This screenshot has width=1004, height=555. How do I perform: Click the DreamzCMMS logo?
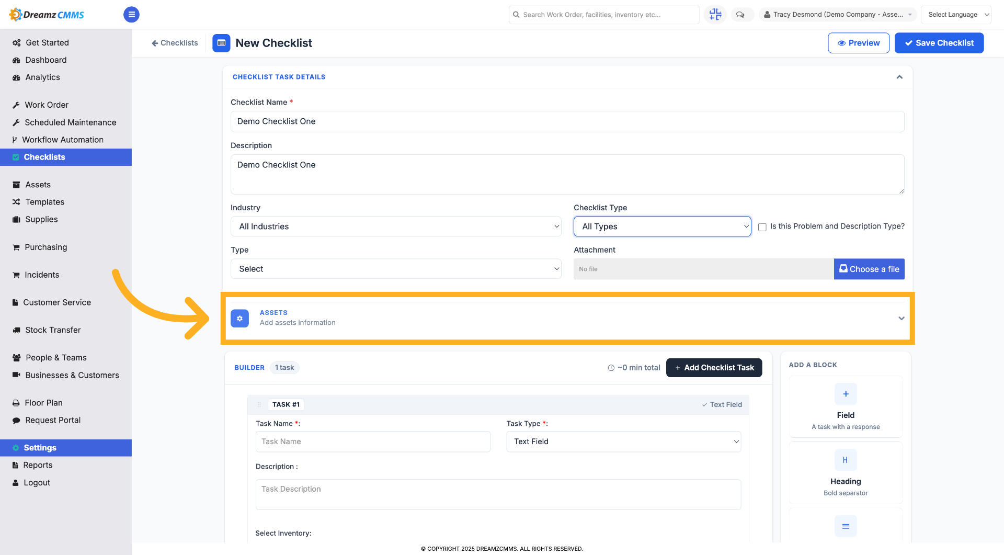[x=47, y=15]
